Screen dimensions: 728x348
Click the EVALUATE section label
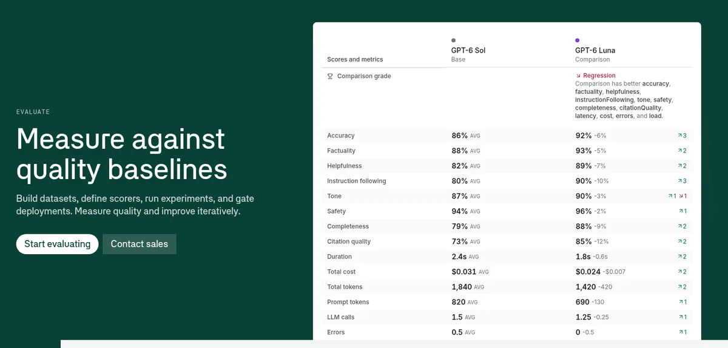pos(33,112)
